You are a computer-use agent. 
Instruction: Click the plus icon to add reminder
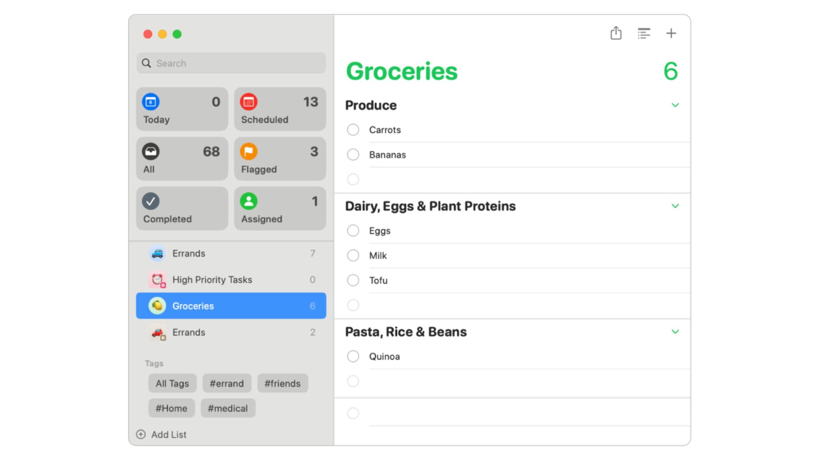click(x=671, y=33)
